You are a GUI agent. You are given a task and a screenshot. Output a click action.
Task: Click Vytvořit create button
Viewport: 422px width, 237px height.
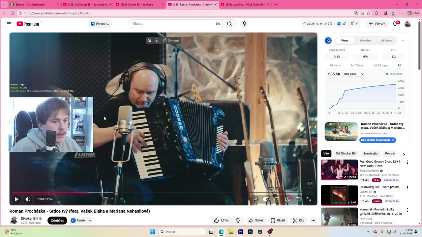(377, 24)
